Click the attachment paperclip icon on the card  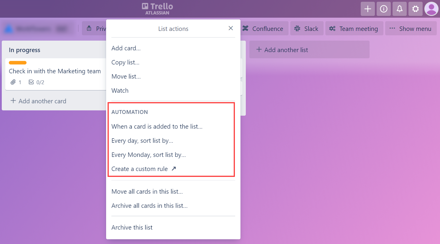coord(13,82)
